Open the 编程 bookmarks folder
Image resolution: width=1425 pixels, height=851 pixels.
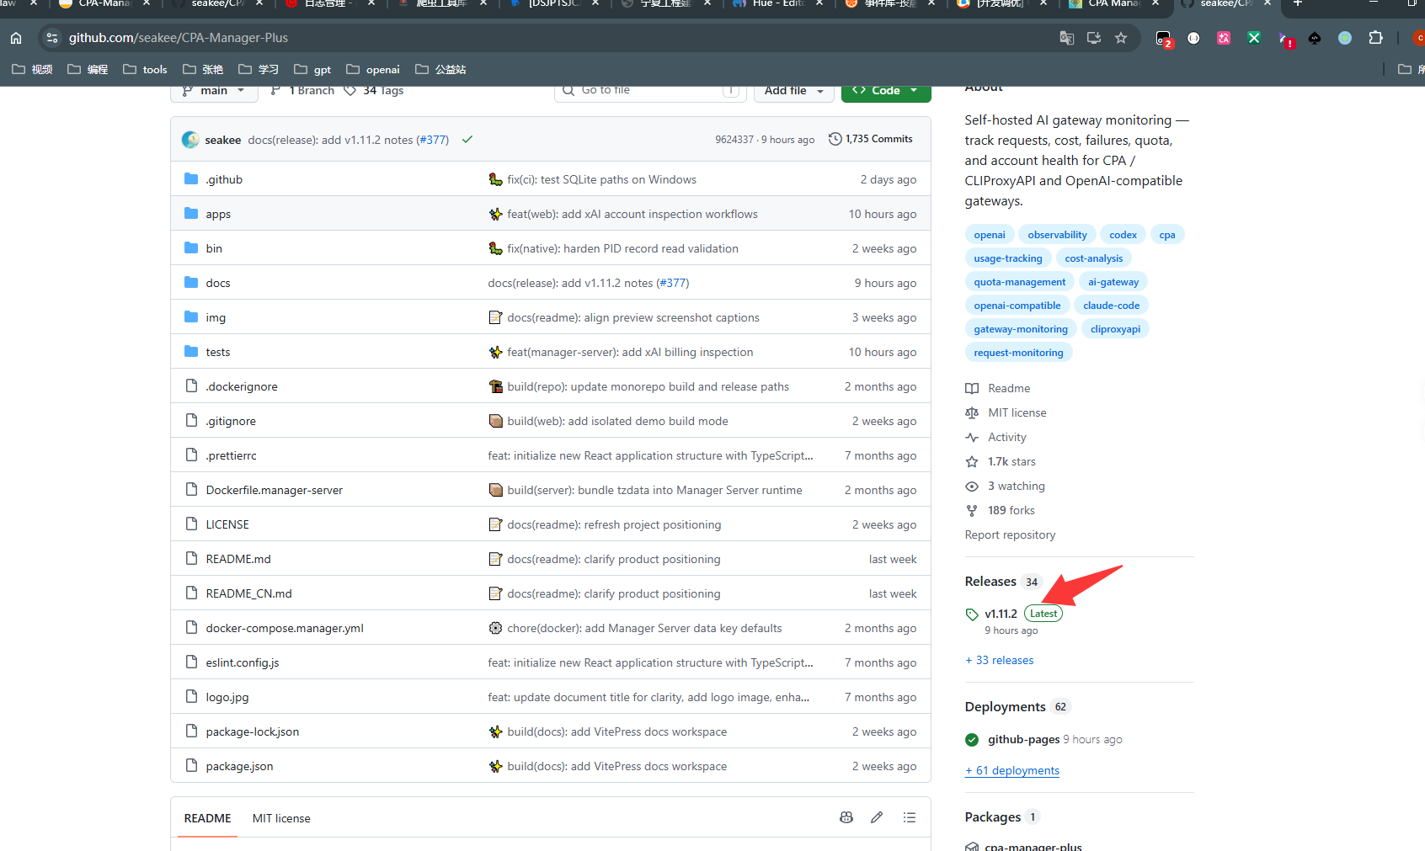pos(88,70)
